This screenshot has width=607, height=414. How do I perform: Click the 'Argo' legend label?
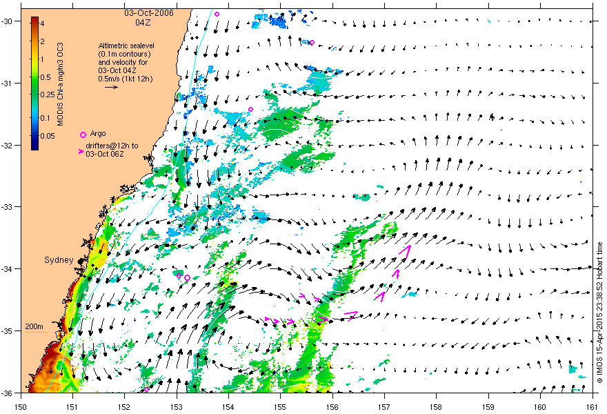pyautogui.click(x=98, y=134)
